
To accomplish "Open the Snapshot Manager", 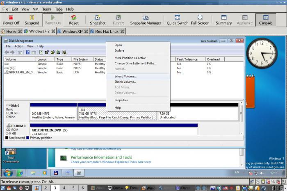I will coord(146,20).
